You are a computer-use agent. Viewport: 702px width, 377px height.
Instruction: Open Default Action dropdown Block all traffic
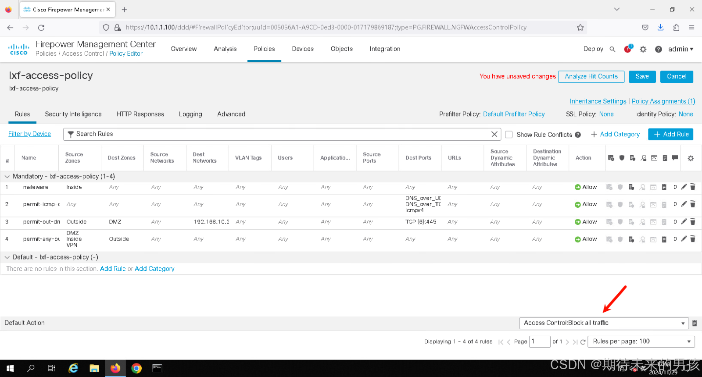pos(604,323)
